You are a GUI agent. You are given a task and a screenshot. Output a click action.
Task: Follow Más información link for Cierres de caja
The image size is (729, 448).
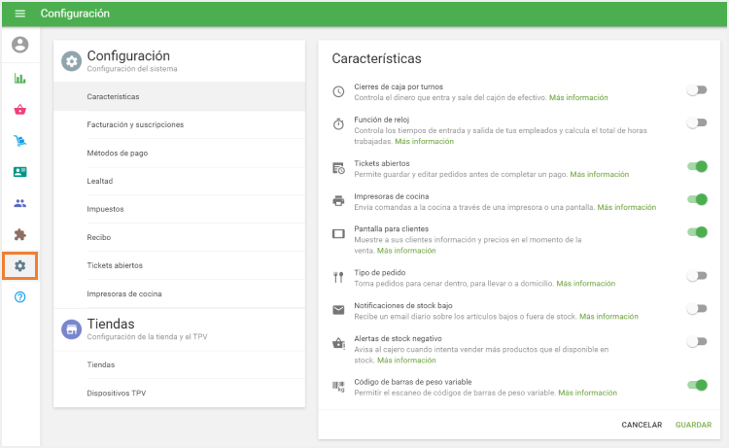(578, 97)
